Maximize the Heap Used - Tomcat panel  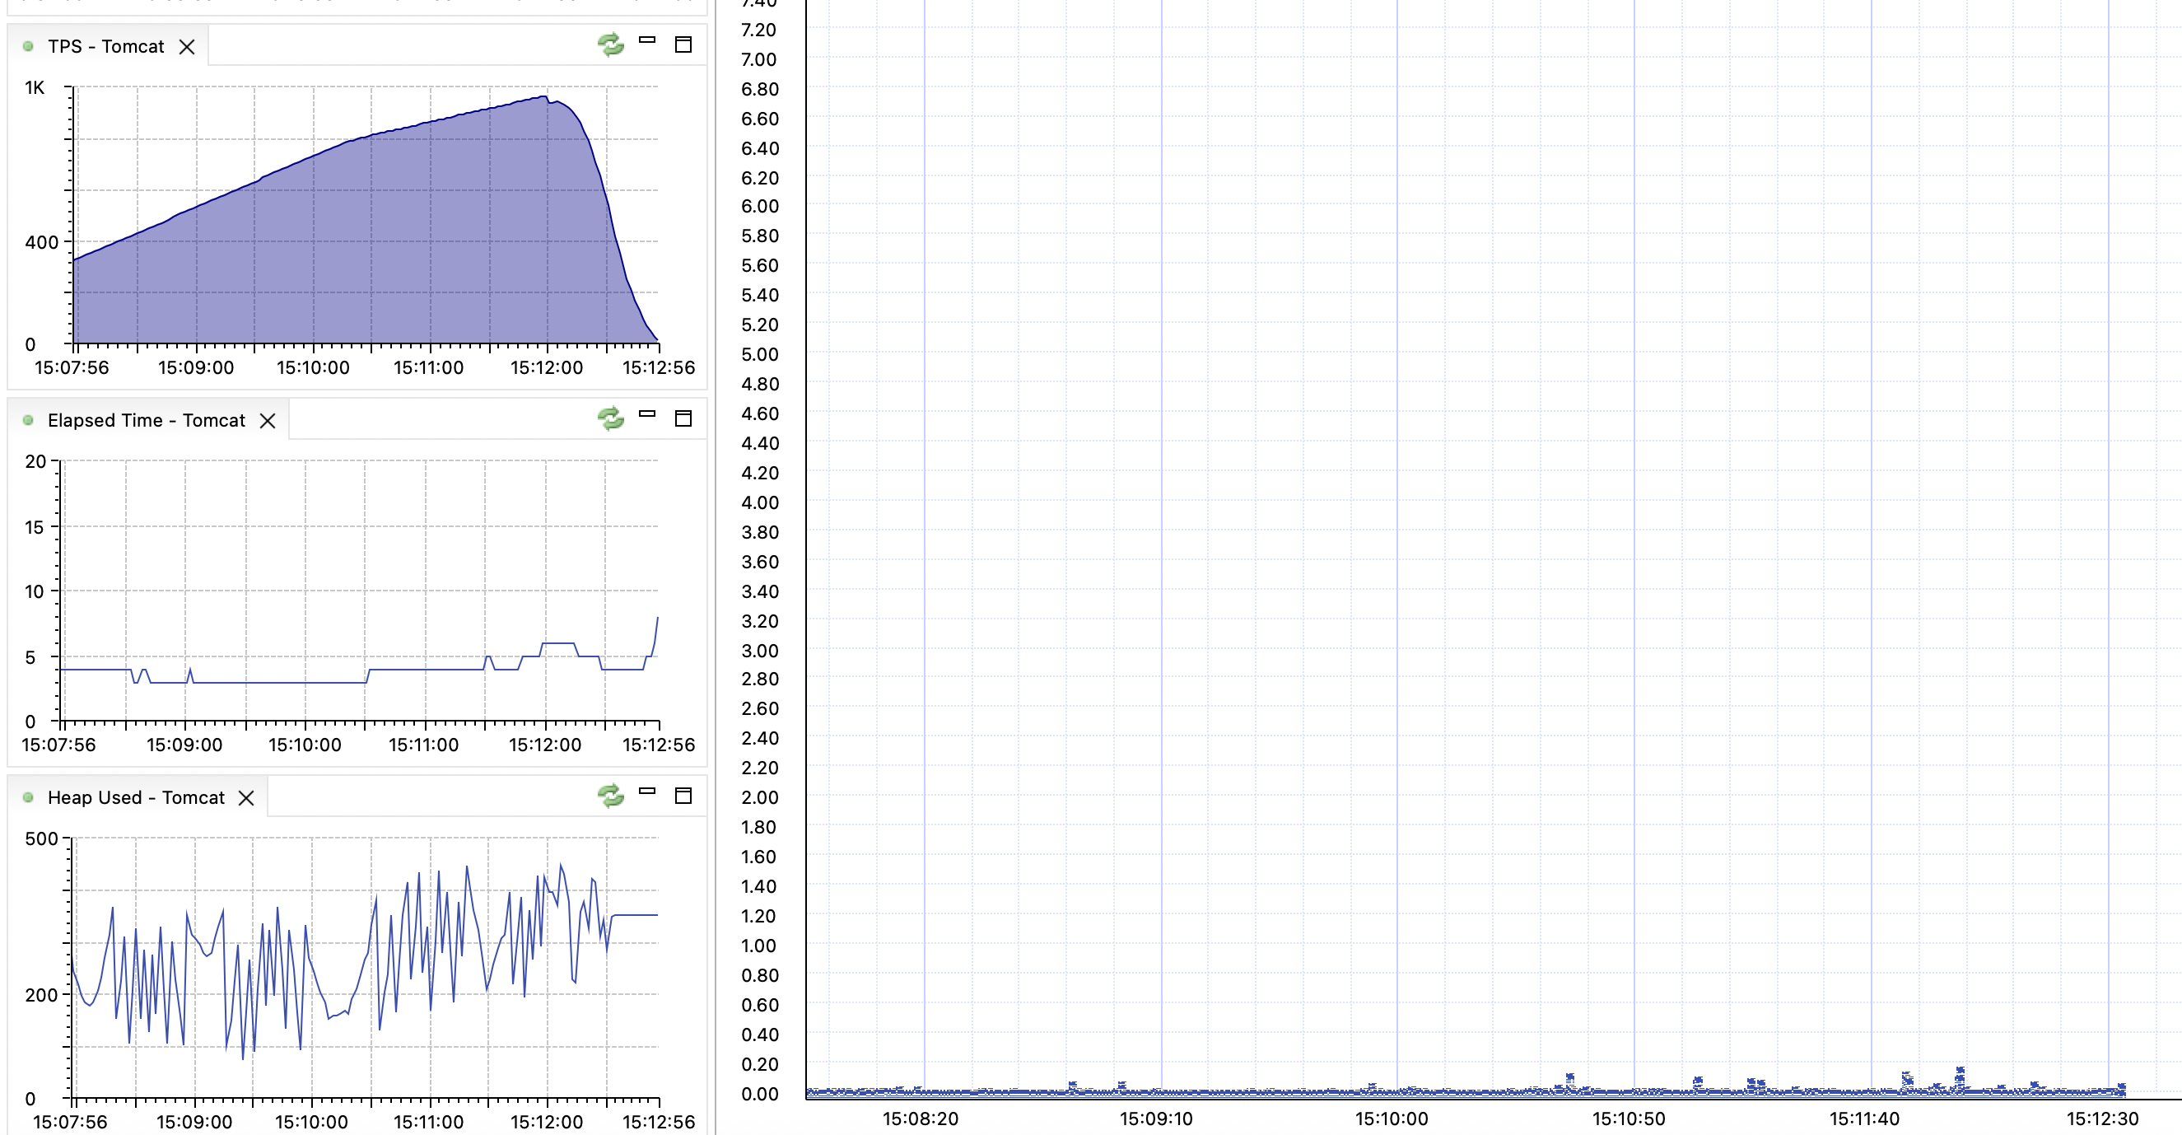(x=683, y=796)
